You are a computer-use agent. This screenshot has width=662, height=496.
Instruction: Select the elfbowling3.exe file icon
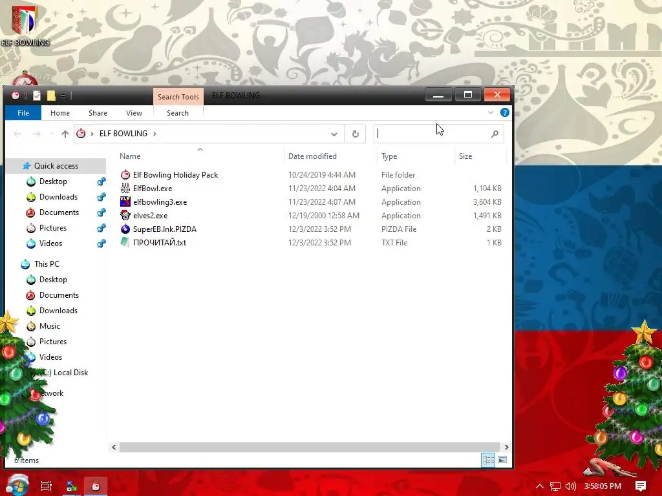click(x=125, y=201)
